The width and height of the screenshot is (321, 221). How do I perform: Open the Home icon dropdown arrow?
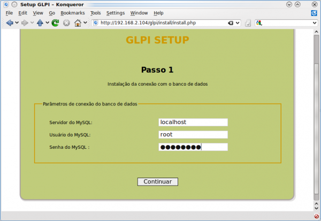(85, 22)
